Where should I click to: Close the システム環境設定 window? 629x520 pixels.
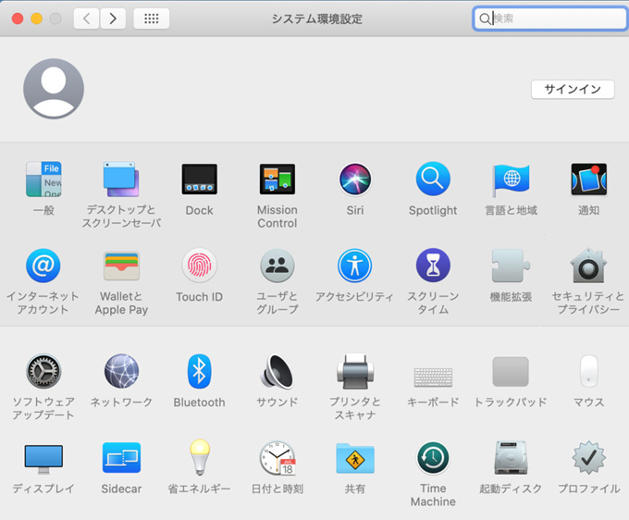pyautogui.click(x=18, y=19)
